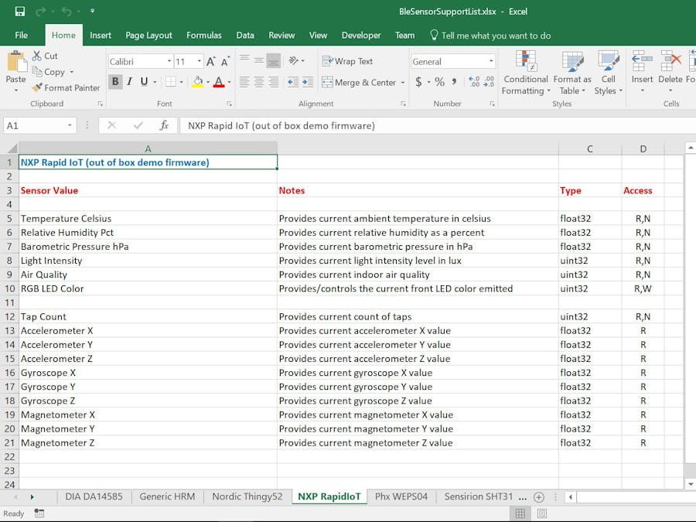This screenshot has width=696, height=522.
Task: Toggle Italic formatting
Action: pos(130,82)
